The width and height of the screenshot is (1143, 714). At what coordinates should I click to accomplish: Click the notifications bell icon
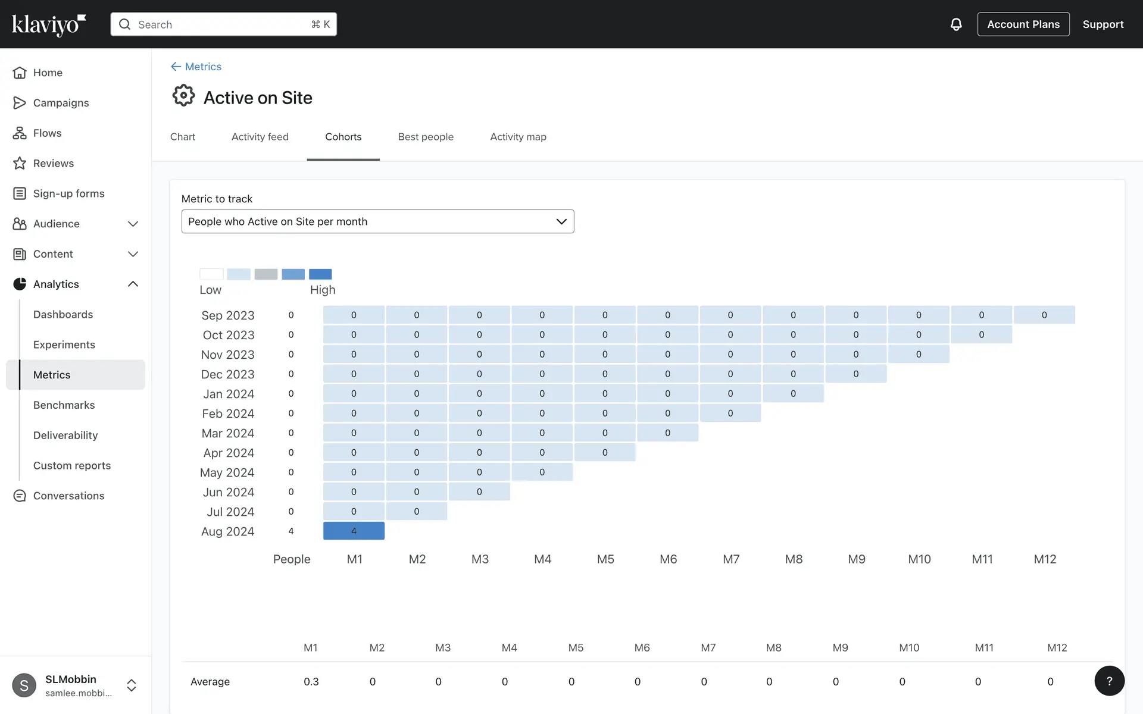[955, 24]
